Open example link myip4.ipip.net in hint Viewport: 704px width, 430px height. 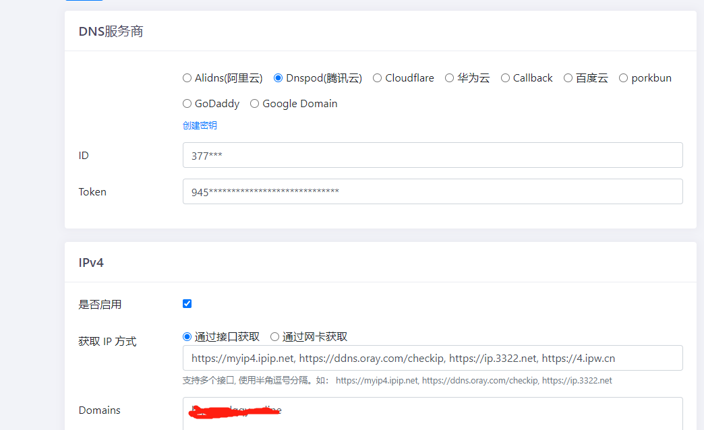click(x=377, y=381)
